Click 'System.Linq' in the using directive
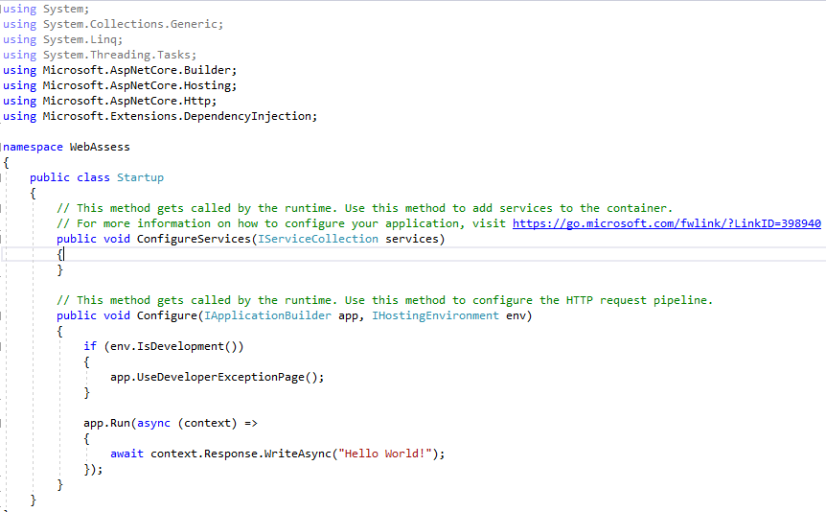The image size is (826, 512). [x=80, y=39]
